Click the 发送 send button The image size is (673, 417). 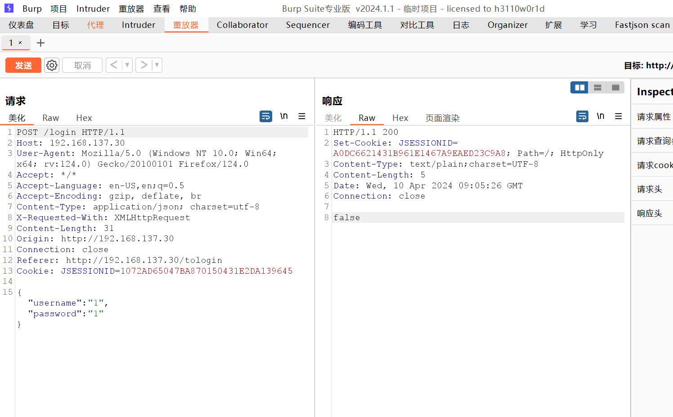[x=23, y=65]
